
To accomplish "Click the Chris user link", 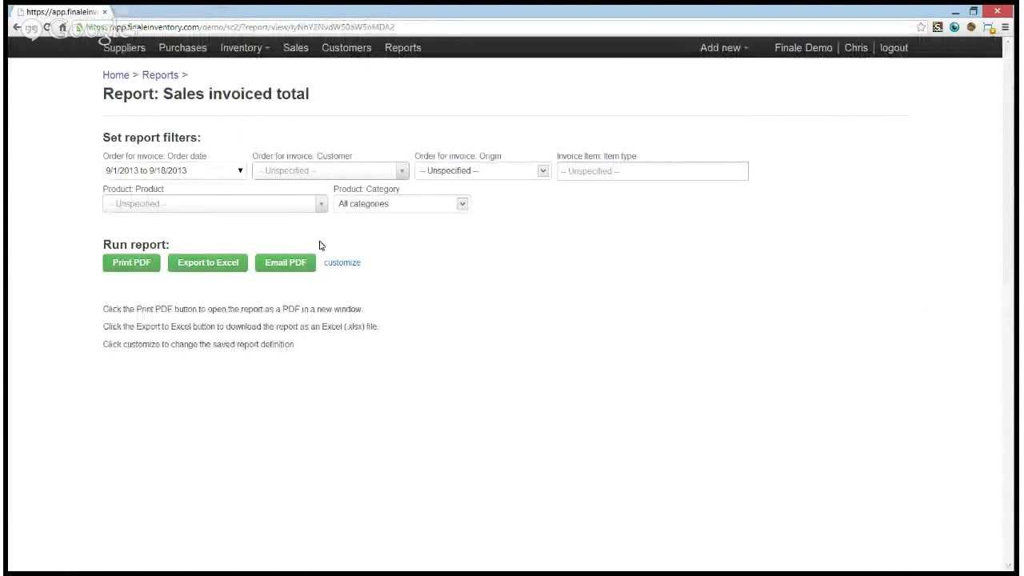I will (x=856, y=48).
